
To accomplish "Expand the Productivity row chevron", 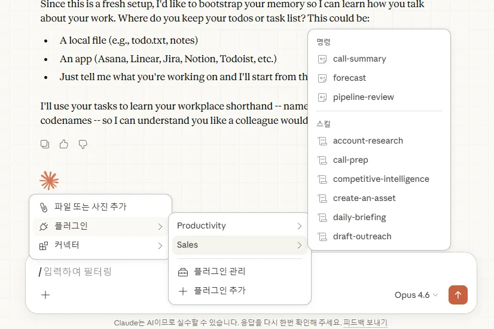I will (x=299, y=226).
